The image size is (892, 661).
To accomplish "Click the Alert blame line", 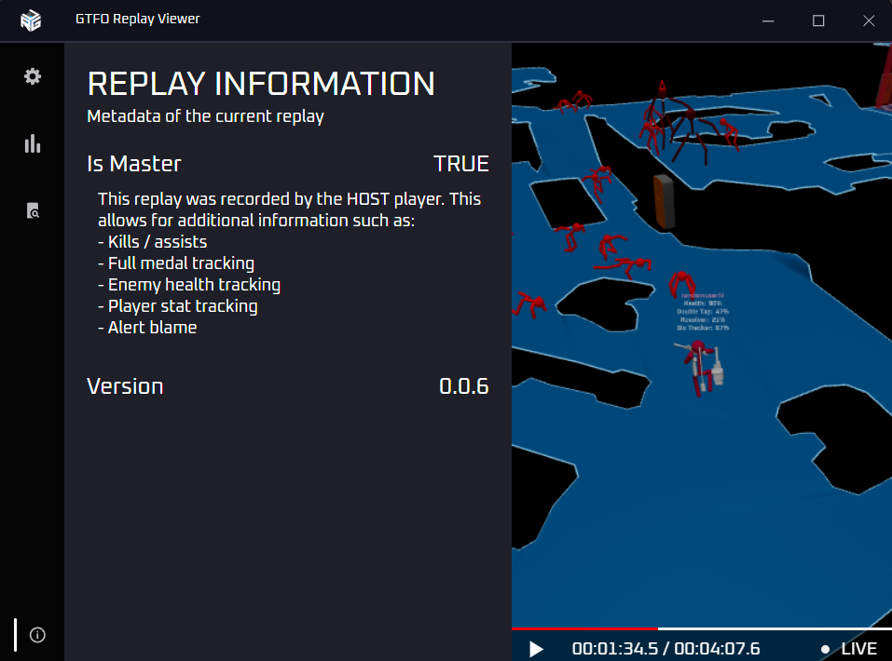I will 147,328.
